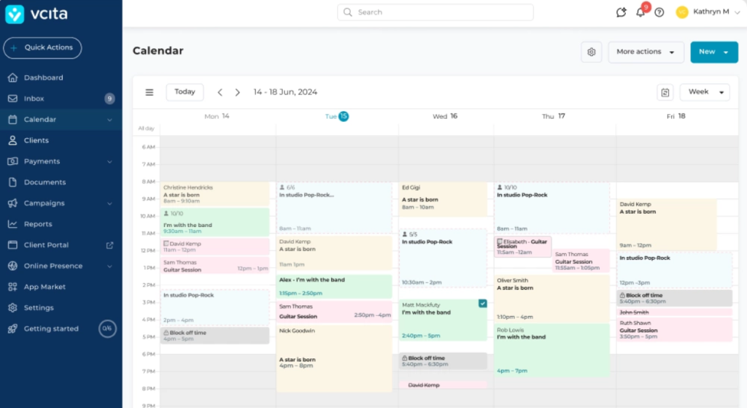747x408 pixels.
Task: Go to next week arrow
Action: pos(237,92)
